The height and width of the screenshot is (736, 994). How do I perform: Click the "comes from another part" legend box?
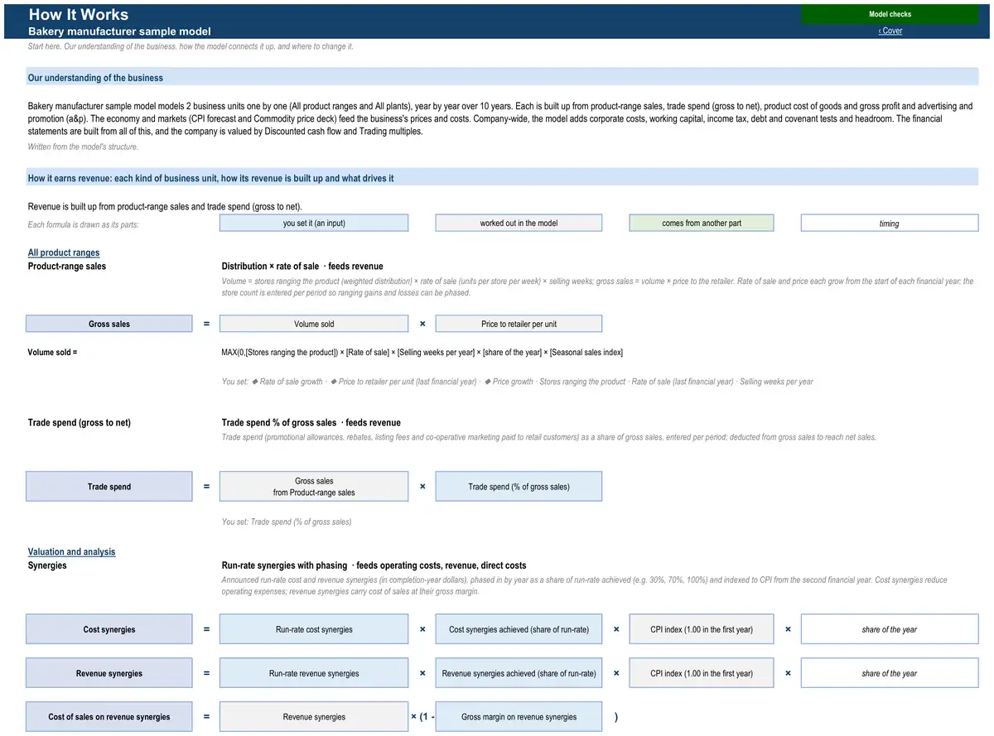[702, 223]
